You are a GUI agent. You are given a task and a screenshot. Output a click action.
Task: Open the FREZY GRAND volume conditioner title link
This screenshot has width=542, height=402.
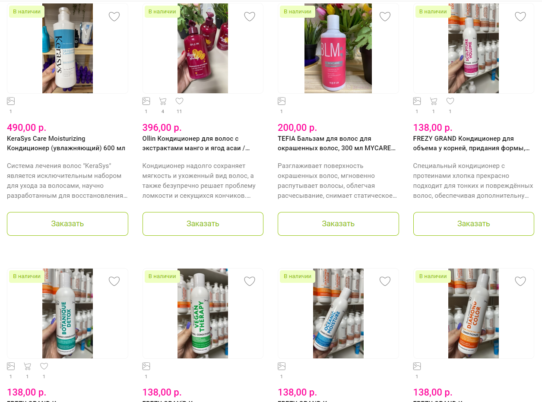471,143
